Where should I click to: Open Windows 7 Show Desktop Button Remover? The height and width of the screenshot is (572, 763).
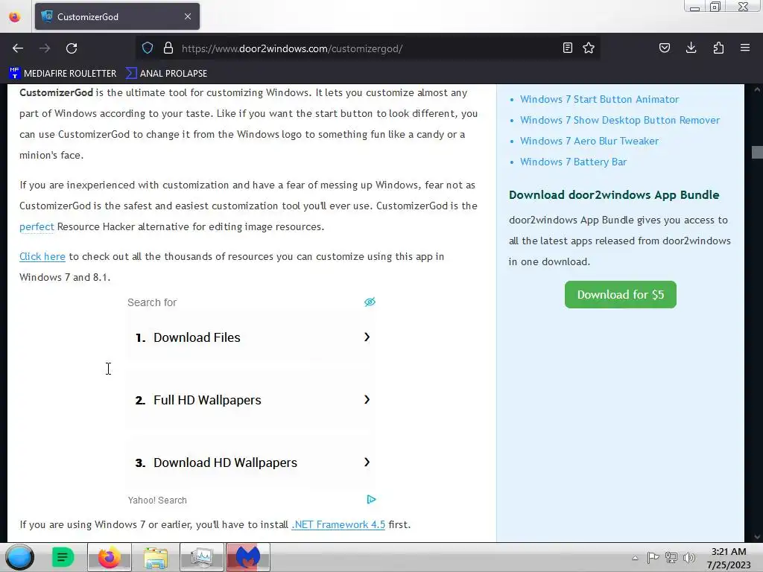tap(620, 120)
